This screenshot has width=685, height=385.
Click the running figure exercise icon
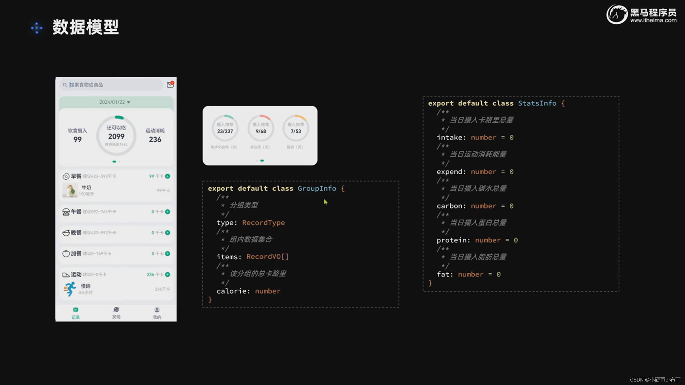[x=70, y=289]
